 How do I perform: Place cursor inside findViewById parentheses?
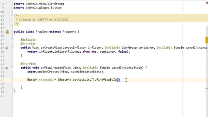pyautogui.click(x=118, y=80)
